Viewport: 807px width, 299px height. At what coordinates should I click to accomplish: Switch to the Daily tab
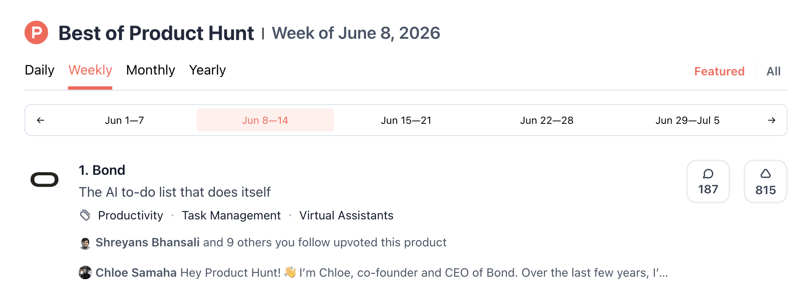[x=40, y=70]
